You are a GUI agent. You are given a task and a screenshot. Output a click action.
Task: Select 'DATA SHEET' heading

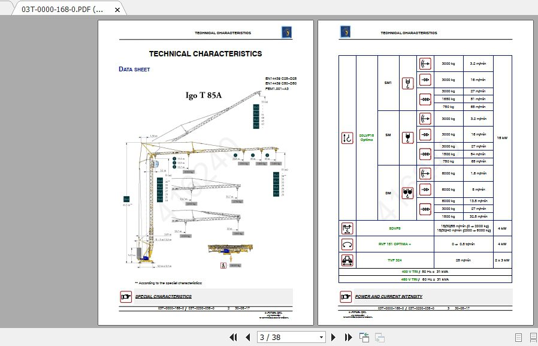[x=134, y=69]
